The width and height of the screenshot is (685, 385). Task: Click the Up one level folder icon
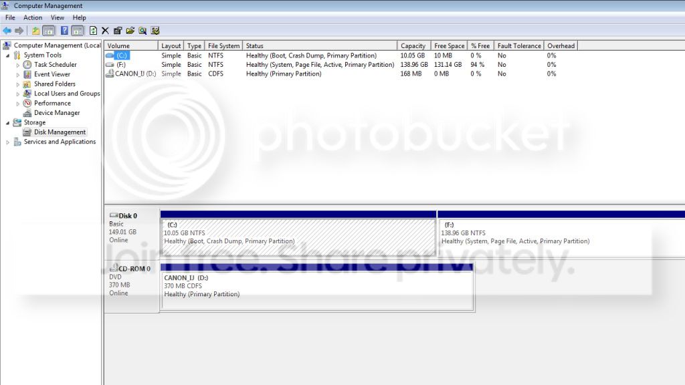click(36, 31)
